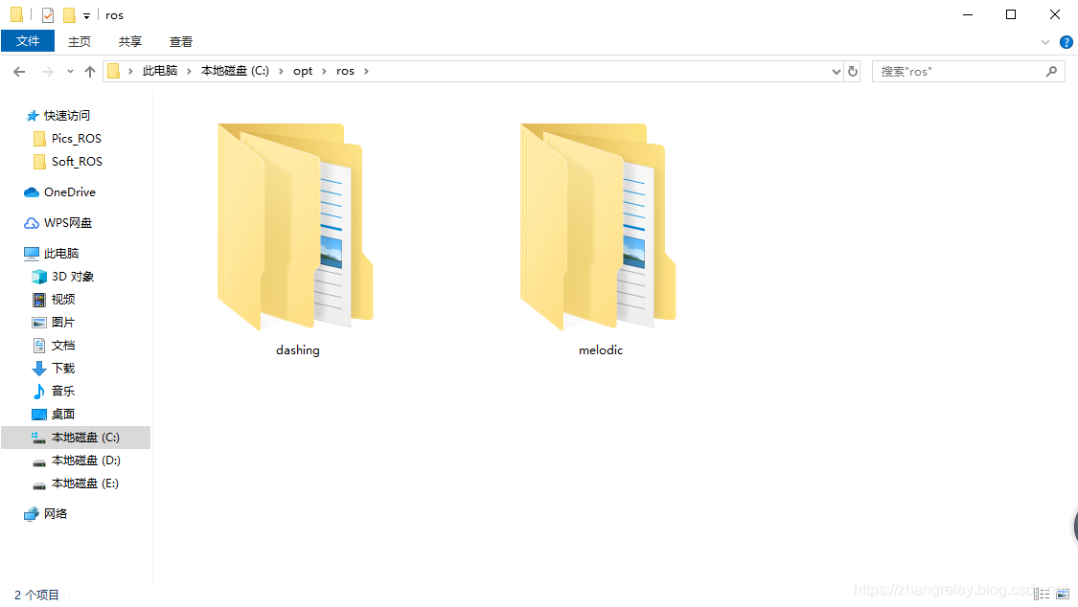Click opt breadcrumb in address bar
Screen dimensions: 1078x607
(303, 71)
